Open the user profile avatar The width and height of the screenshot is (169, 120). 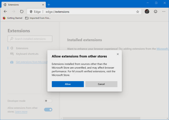point(147,12)
